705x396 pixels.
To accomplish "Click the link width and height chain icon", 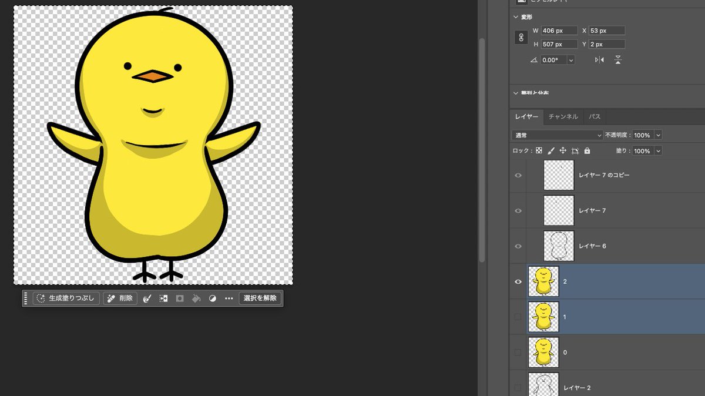I will coord(521,38).
